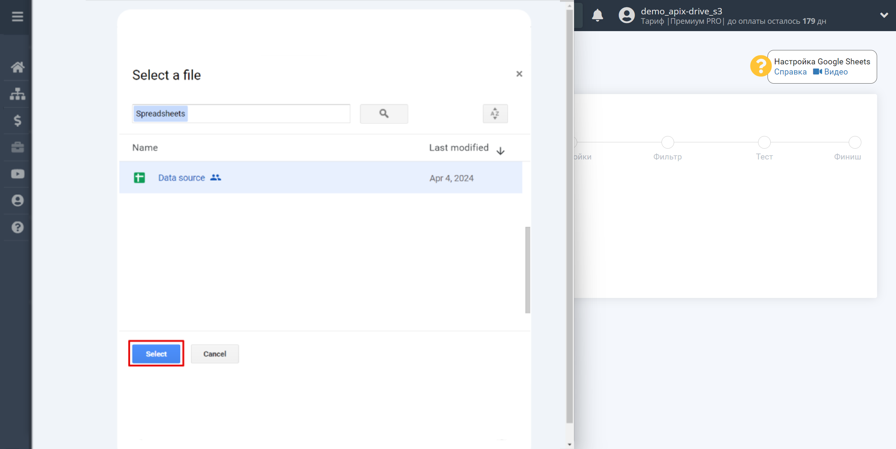Click the shared users icon on Data source
896x449 pixels.
coord(216,178)
